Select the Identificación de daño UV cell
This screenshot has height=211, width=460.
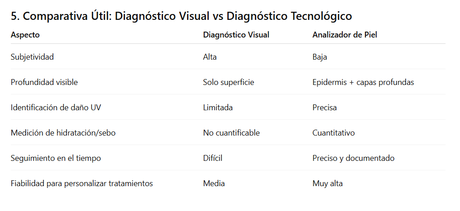click(55, 108)
